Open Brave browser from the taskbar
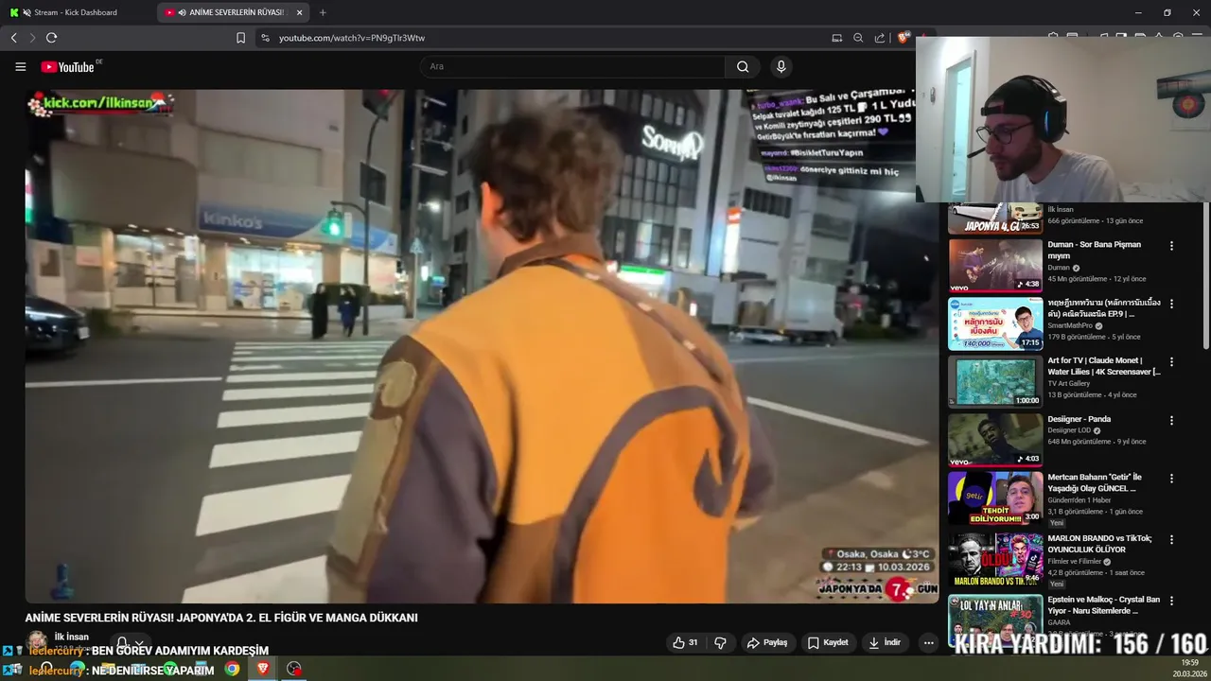 pos(263,669)
